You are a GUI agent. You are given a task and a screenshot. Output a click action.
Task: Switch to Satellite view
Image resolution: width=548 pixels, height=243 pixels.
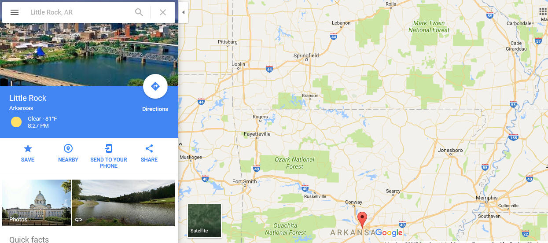point(205,221)
